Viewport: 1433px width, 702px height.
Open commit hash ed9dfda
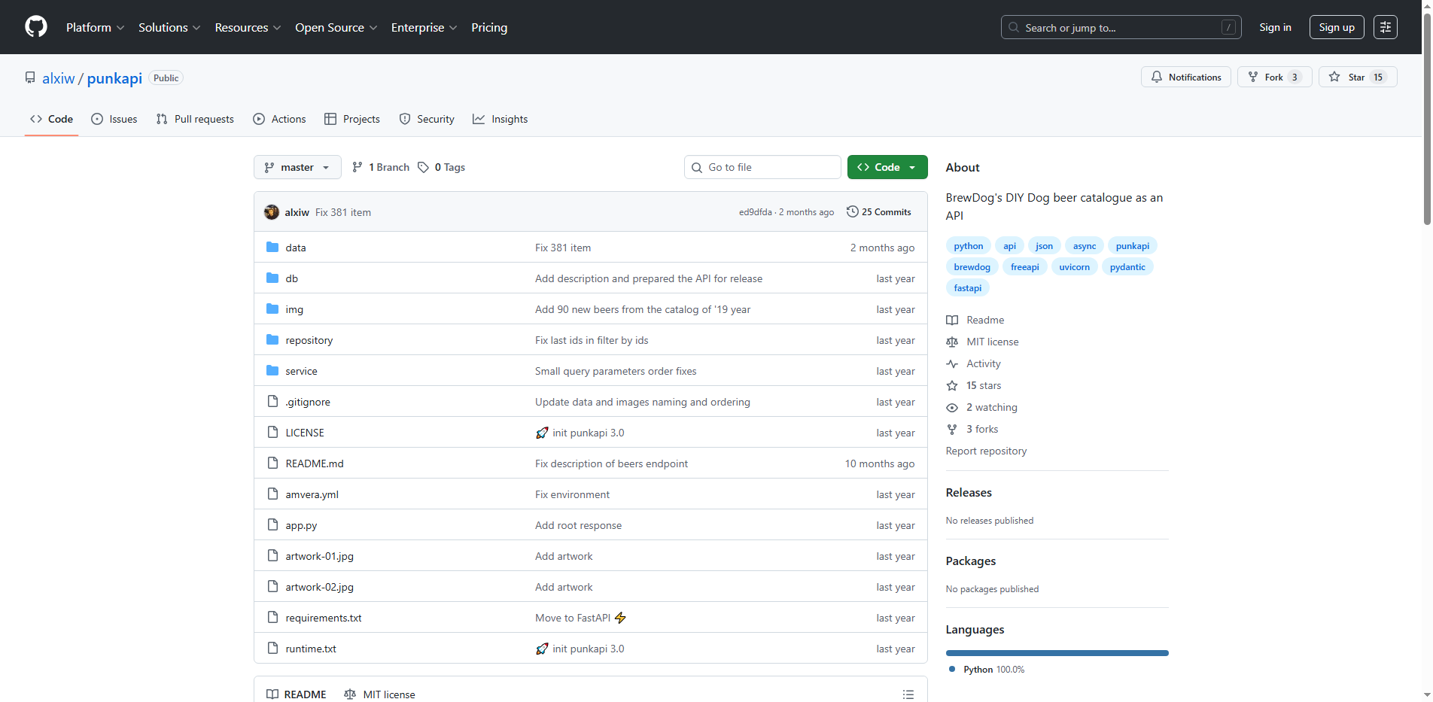point(756,212)
